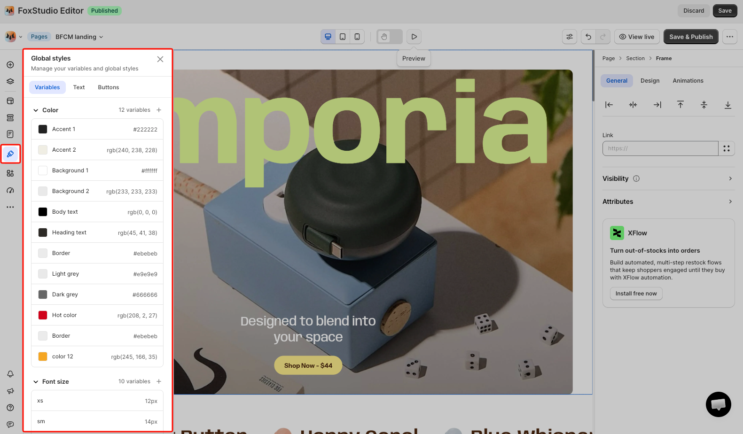Open the announcements megaphone icon
Screen dimensions: 743x434
point(10,391)
